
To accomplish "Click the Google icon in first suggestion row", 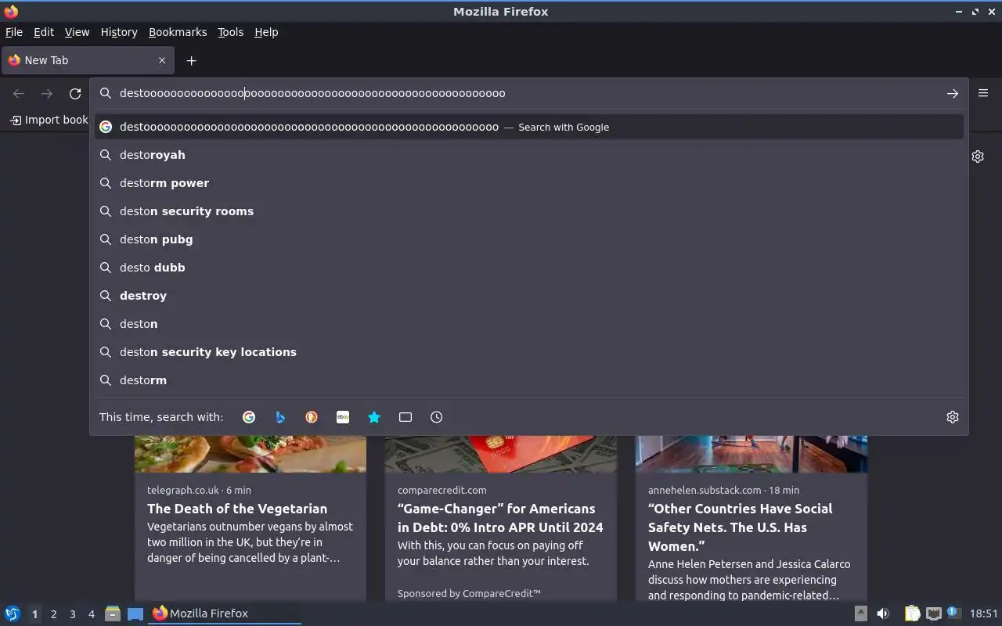I will point(106,127).
